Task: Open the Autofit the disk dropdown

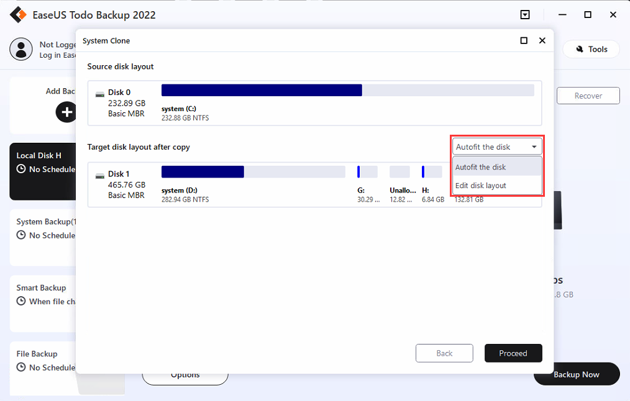Action: tap(496, 146)
